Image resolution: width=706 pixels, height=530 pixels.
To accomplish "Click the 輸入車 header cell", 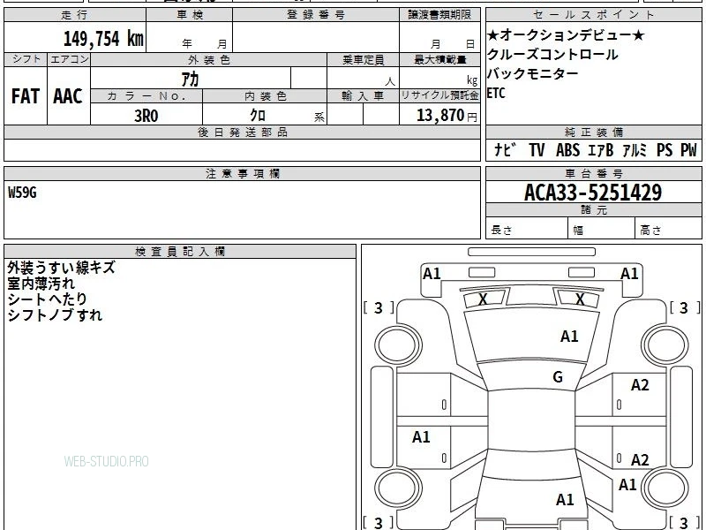I will pos(363,95).
